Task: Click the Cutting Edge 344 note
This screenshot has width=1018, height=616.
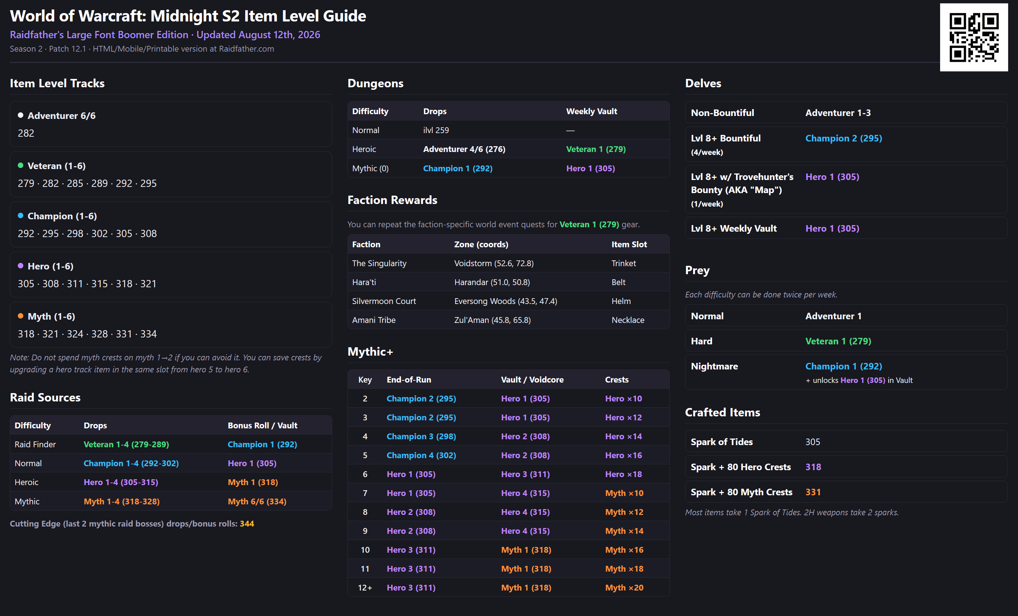Action: (x=132, y=524)
